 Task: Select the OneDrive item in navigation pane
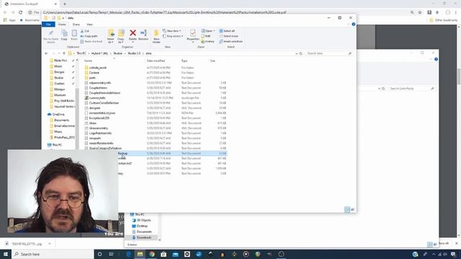click(x=56, y=114)
